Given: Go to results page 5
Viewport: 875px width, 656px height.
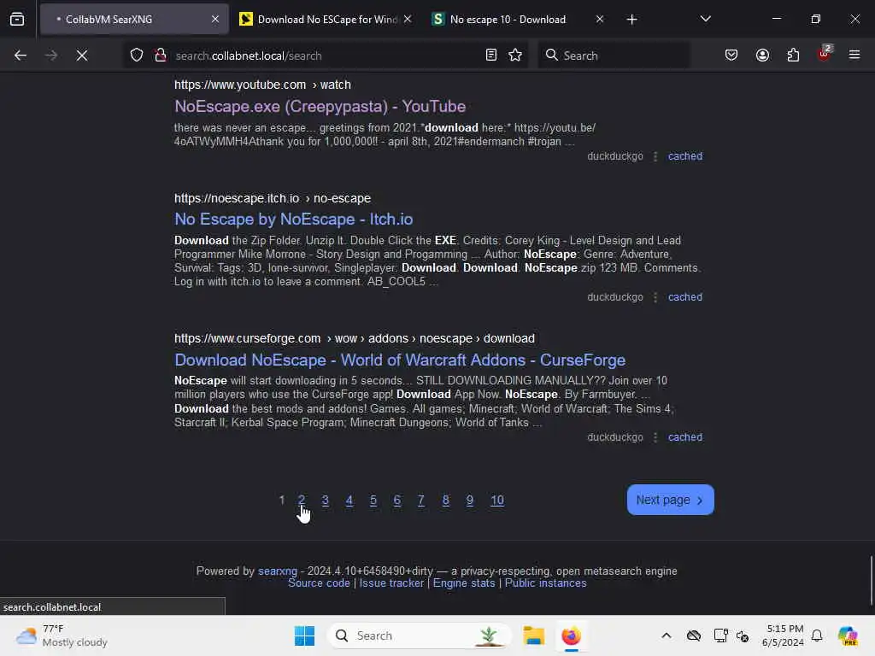Looking at the screenshot, I should [373, 501].
